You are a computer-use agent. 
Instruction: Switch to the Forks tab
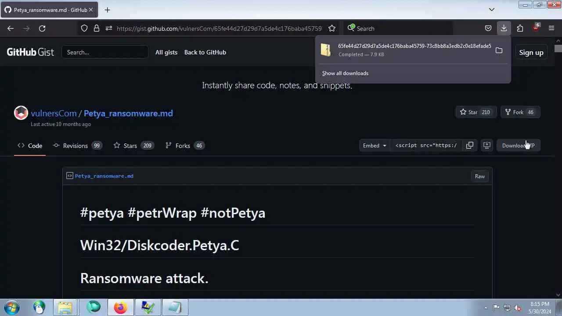(x=185, y=146)
